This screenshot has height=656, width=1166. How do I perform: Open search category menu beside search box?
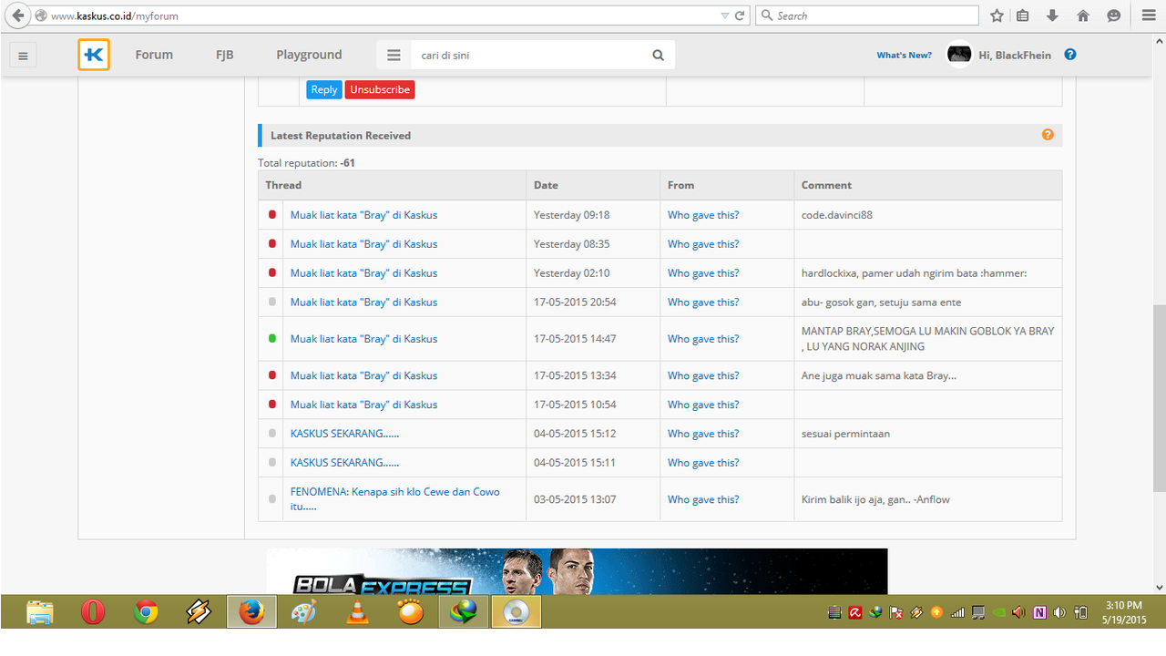[394, 55]
